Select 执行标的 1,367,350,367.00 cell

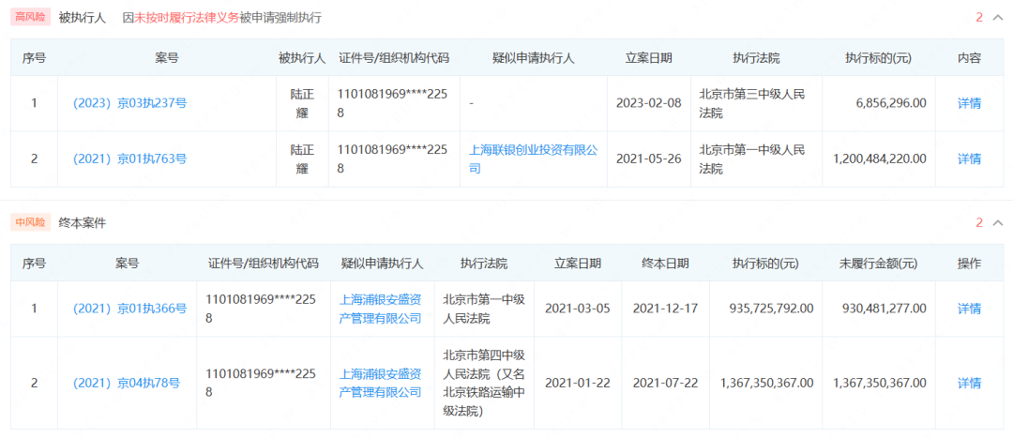click(767, 383)
